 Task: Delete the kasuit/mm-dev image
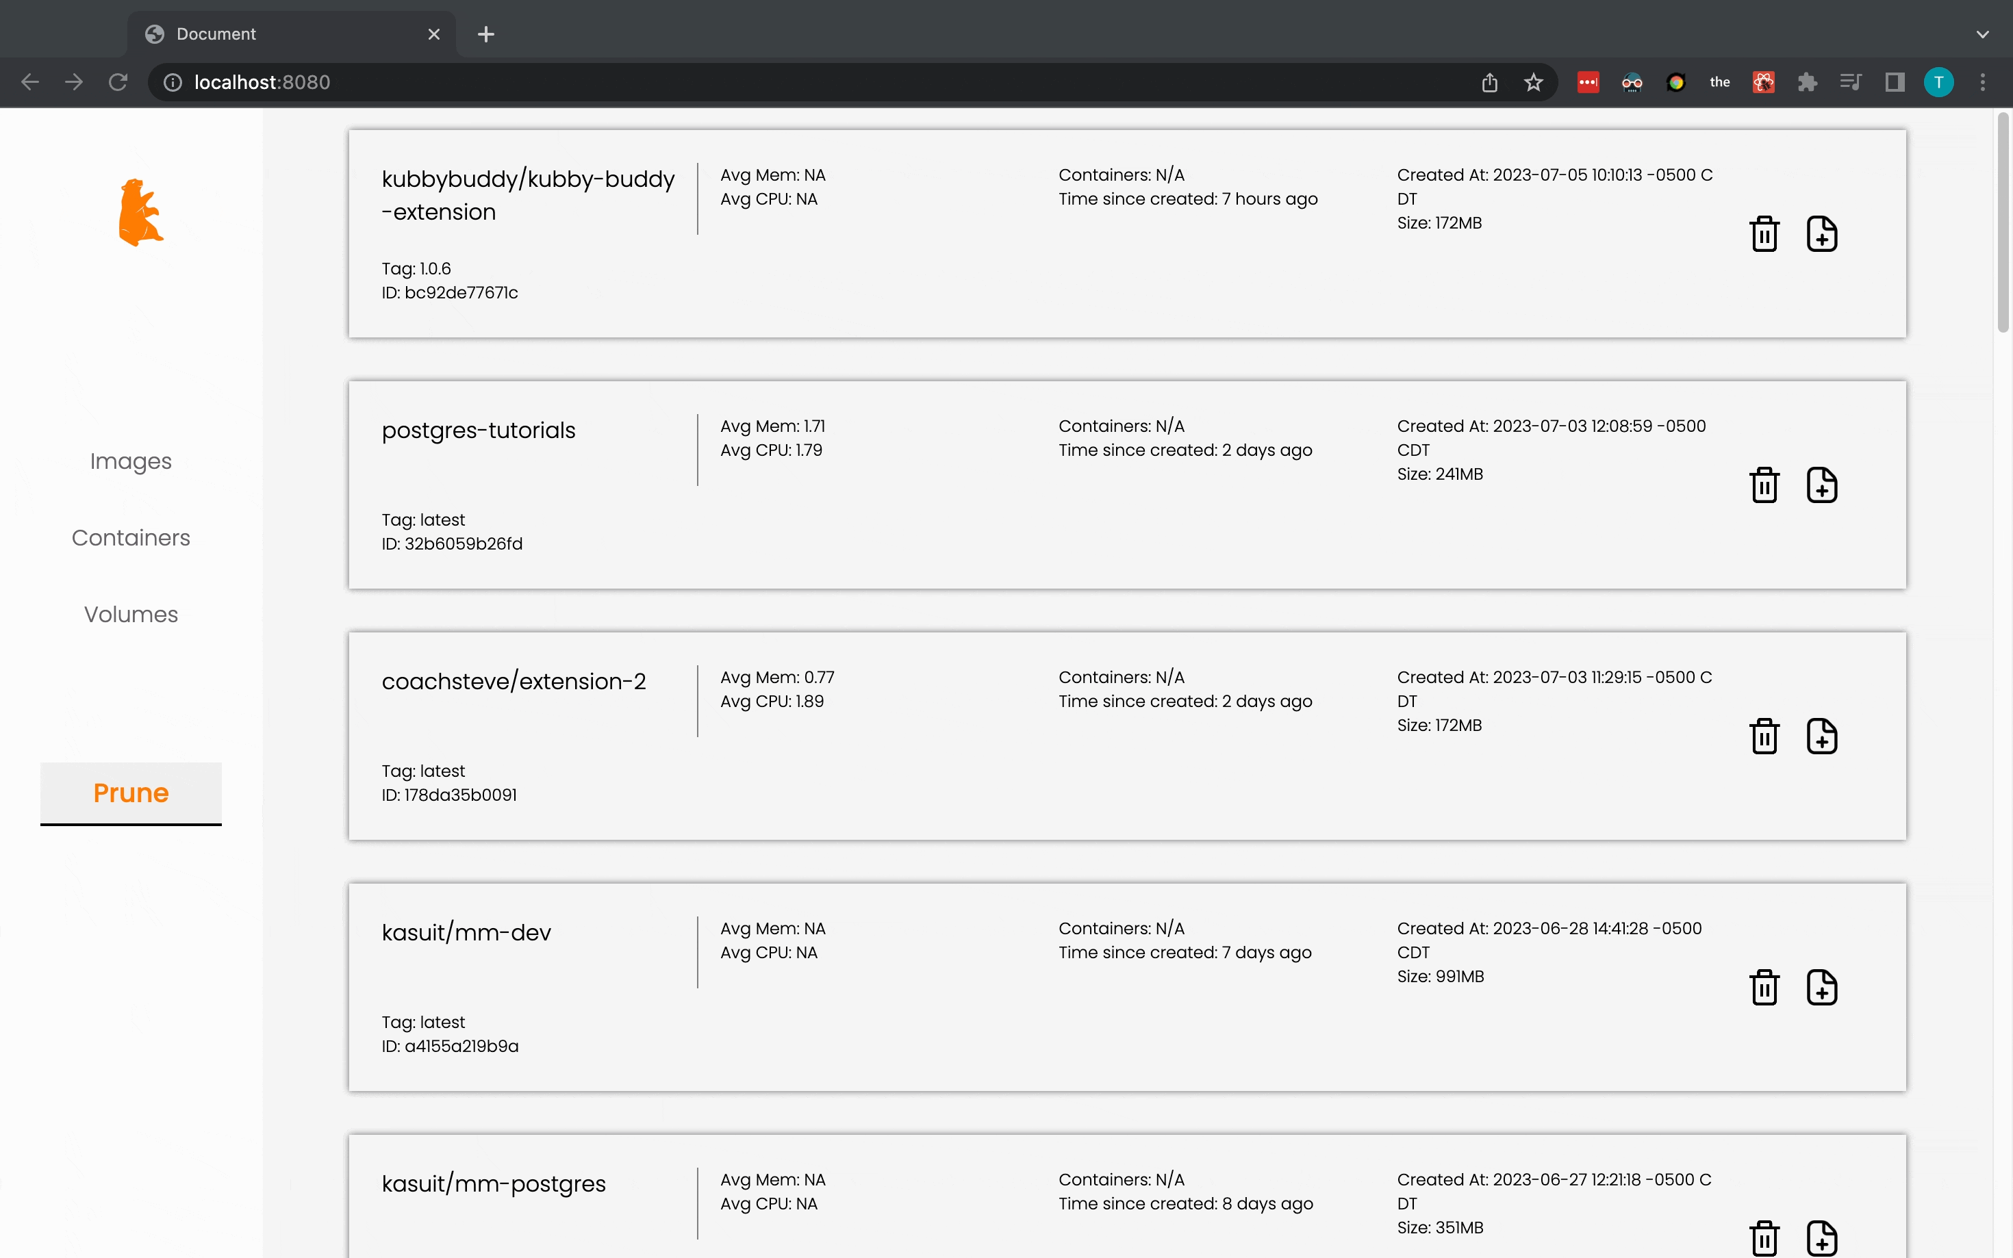click(x=1763, y=988)
